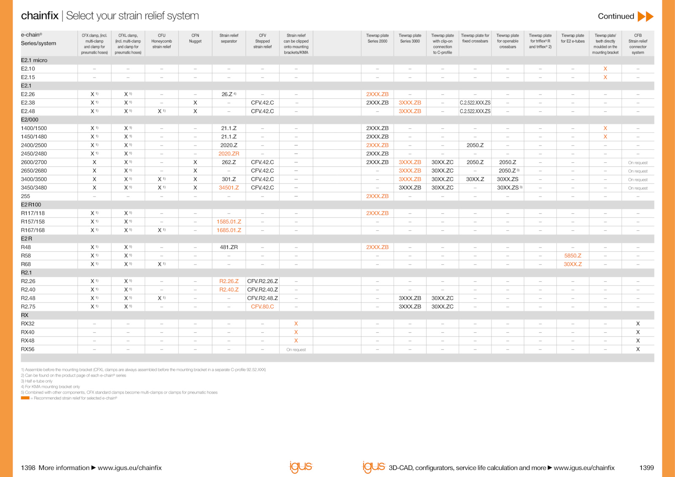Click the orange '1585.01.Z' value
This screenshot has width=675, height=477.
pyautogui.click(x=229, y=222)
